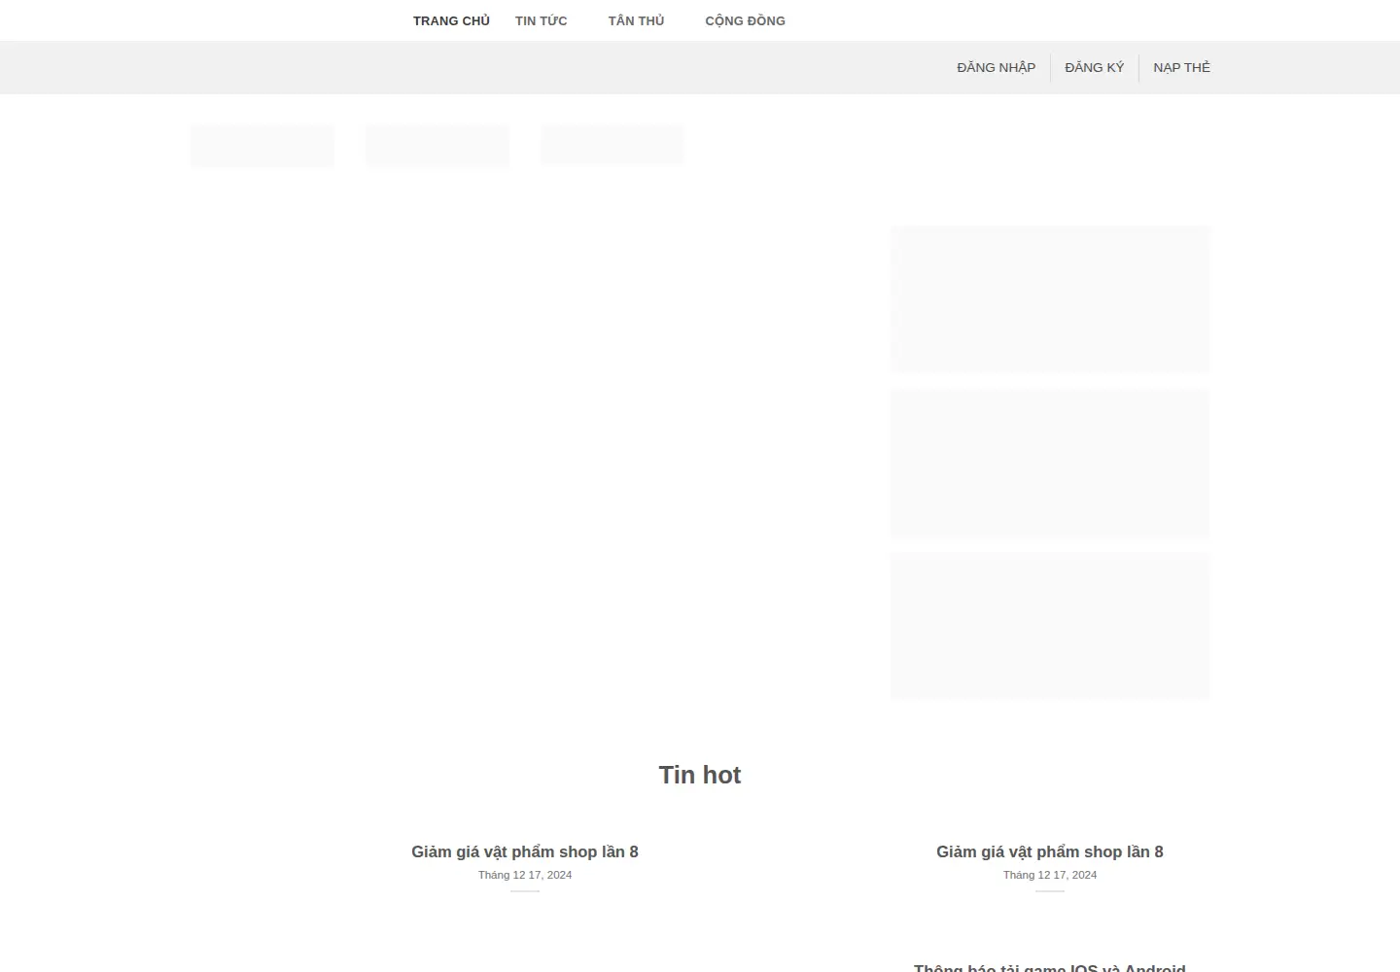Go to the TRANG CHỦ home page
This screenshot has width=1400, height=972.
(x=451, y=20)
